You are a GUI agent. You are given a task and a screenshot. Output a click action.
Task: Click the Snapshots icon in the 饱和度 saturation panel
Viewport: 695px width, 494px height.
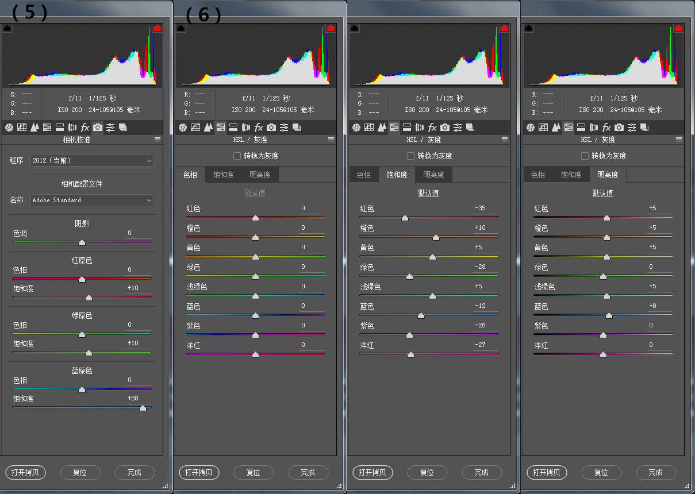coord(470,128)
